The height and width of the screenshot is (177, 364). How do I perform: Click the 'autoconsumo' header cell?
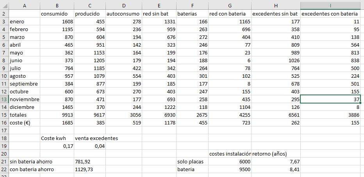pos(124,14)
